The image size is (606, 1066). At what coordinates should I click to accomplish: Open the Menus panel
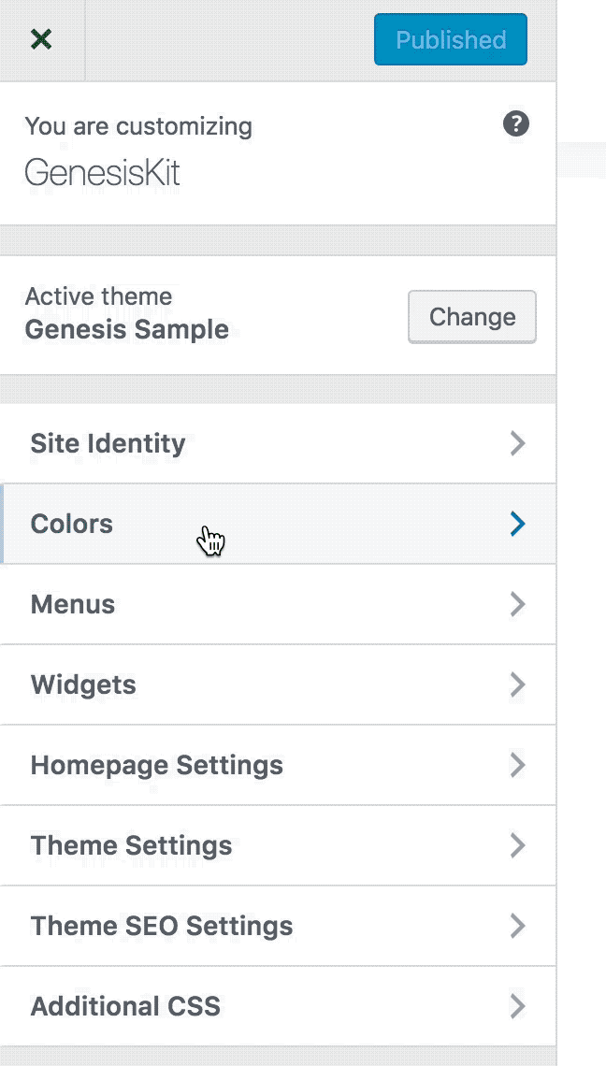pyautogui.click(x=73, y=604)
